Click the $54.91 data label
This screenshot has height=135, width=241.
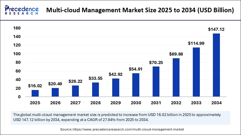coord(136,69)
